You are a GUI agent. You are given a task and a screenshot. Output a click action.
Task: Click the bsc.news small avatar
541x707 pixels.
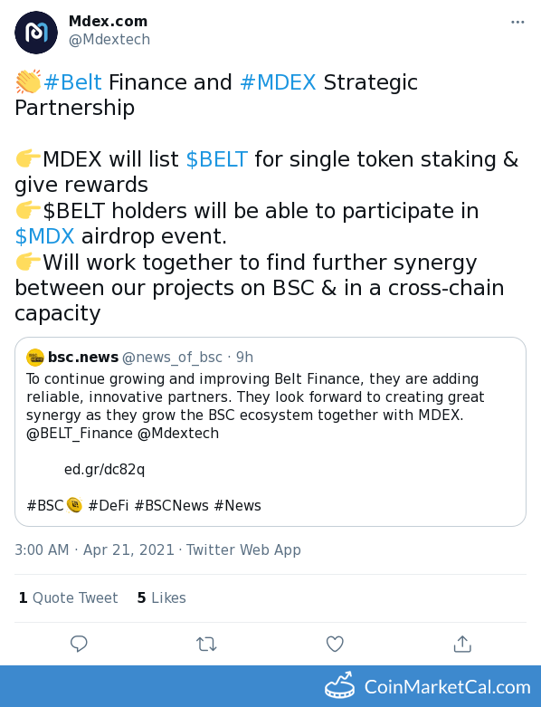coord(35,358)
